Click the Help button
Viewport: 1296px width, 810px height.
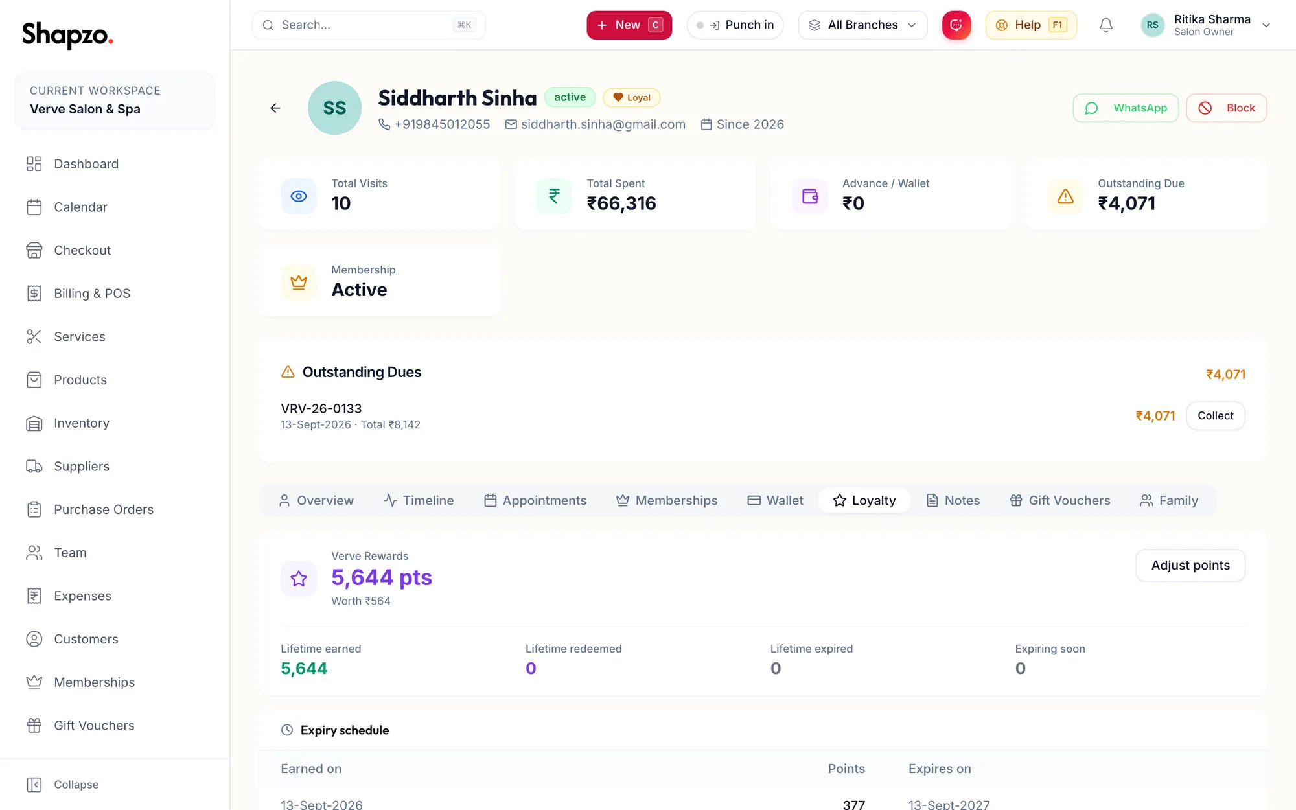click(1031, 25)
